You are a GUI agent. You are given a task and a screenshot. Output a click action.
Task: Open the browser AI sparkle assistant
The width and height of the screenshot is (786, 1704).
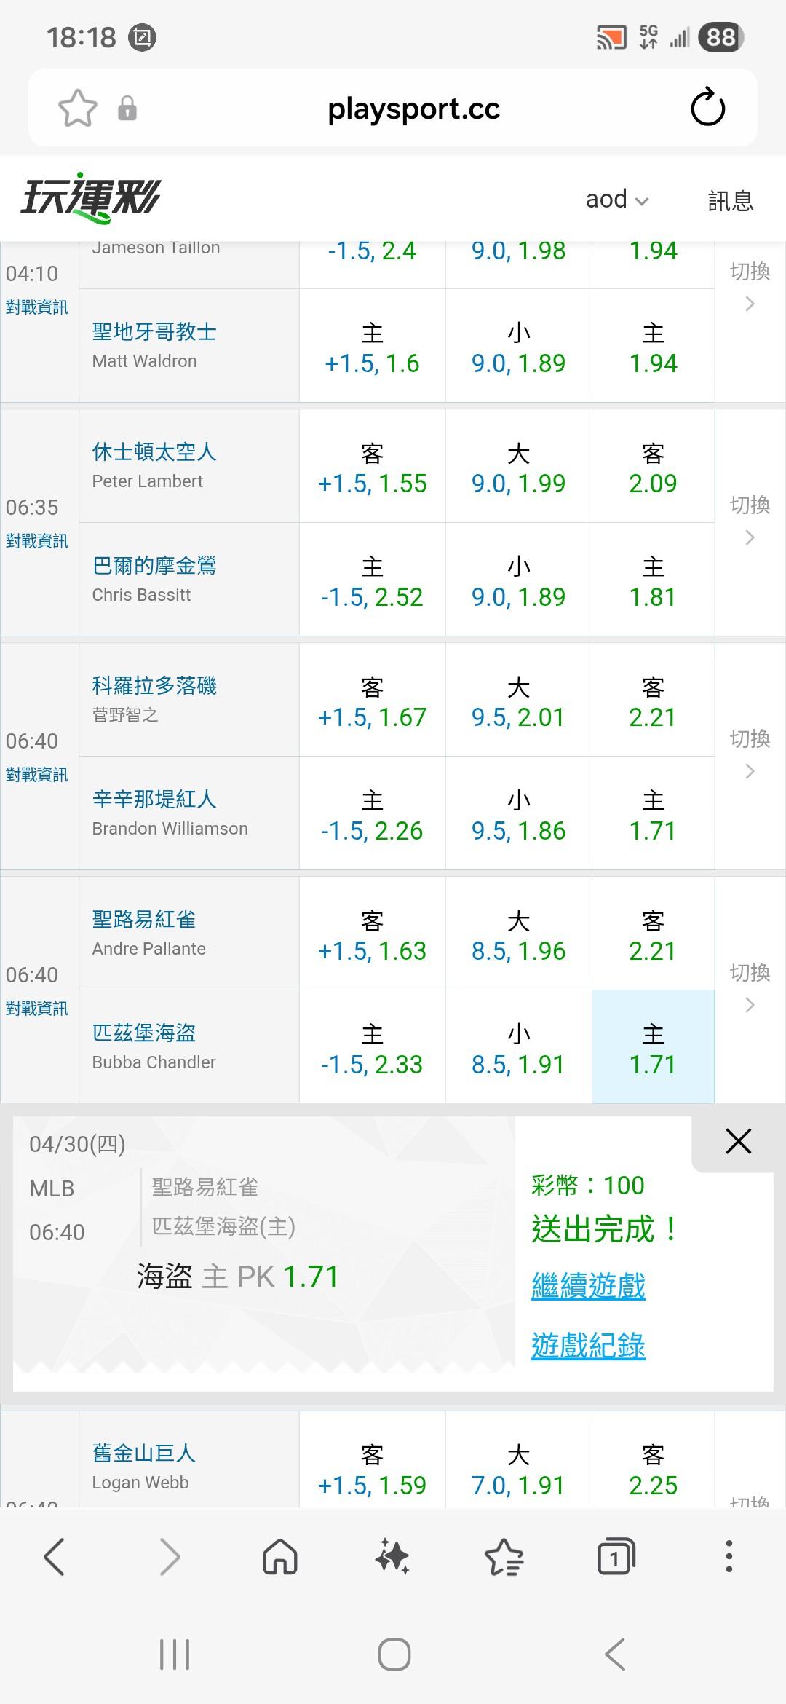click(392, 1557)
